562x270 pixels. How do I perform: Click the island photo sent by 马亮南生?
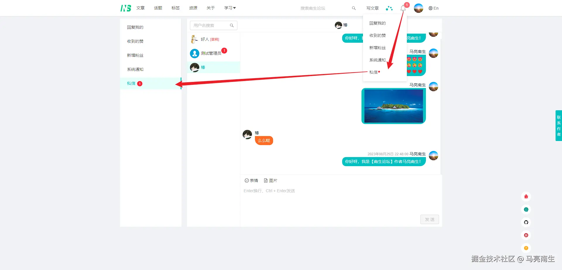pyautogui.click(x=393, y=106)
